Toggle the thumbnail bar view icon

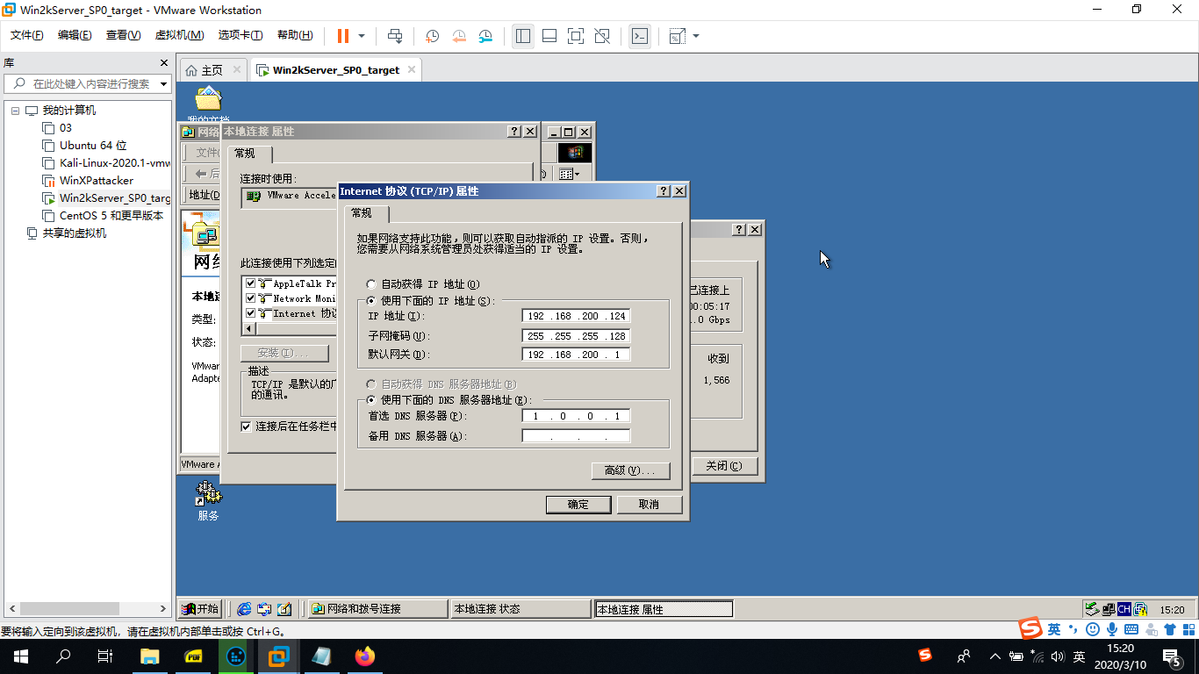[x=549, y=36]
